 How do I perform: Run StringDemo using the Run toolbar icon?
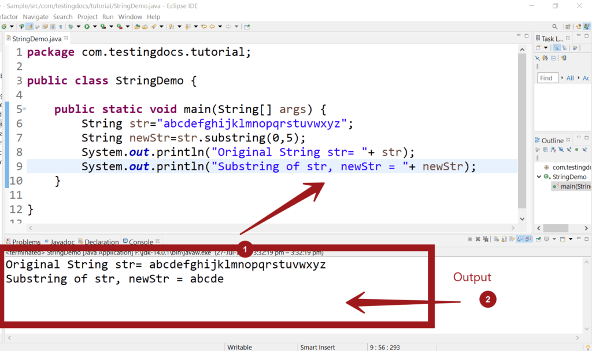click(87, 26)
